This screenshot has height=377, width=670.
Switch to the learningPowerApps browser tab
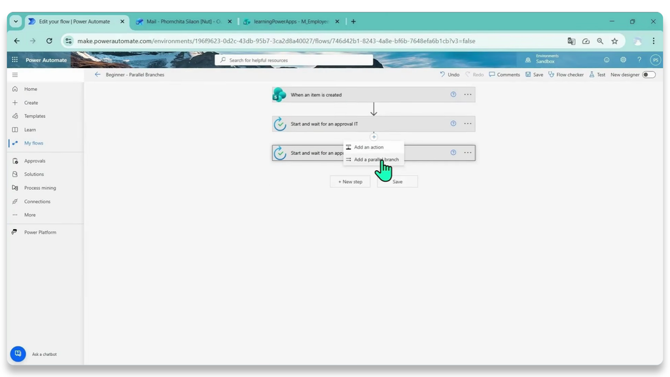click(291, 22)
